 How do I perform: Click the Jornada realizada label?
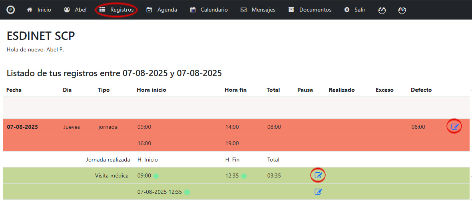pos(108,160)
